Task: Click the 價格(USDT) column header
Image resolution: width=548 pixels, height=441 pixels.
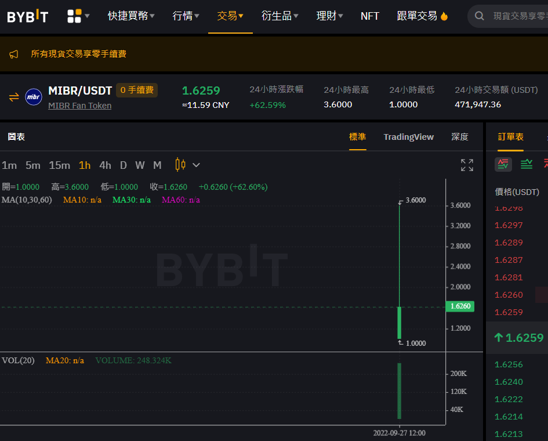Action: (517, 192)
